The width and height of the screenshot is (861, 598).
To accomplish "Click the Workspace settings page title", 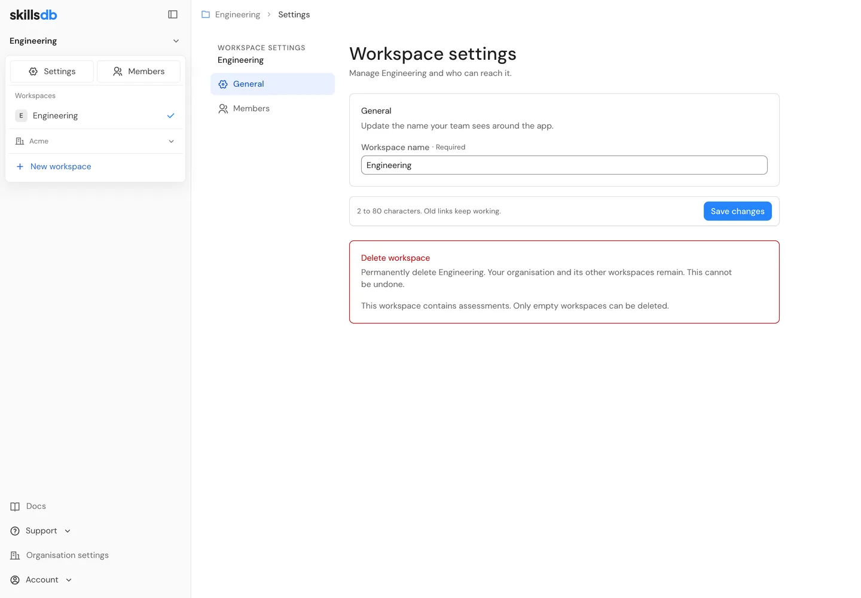I will tap(433, 54).
